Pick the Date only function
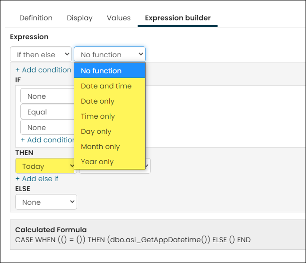 [x=110, y=101]
